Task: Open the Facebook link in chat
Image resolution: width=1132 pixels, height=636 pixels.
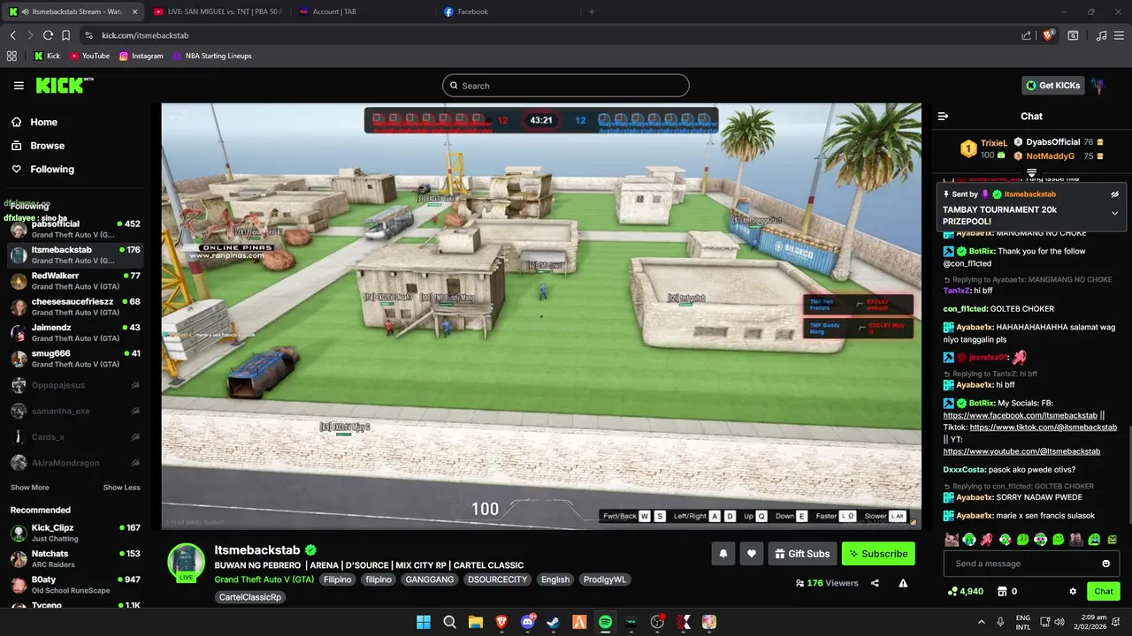Action: pos(1020,415)
